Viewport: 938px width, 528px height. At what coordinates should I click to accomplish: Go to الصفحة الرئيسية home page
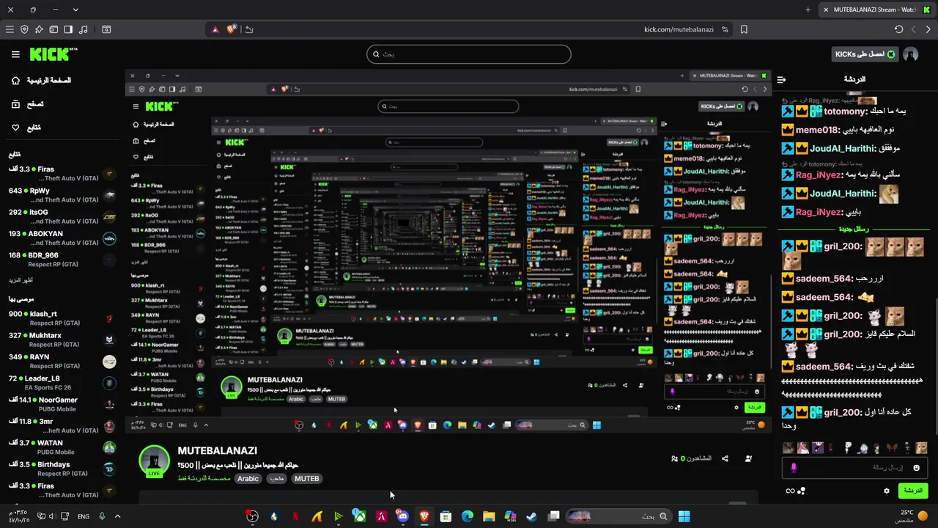click(41, 81)
